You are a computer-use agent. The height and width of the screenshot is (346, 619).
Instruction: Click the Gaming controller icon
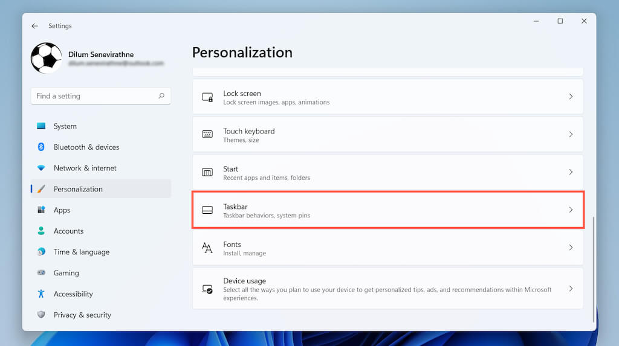pos(41,272)
